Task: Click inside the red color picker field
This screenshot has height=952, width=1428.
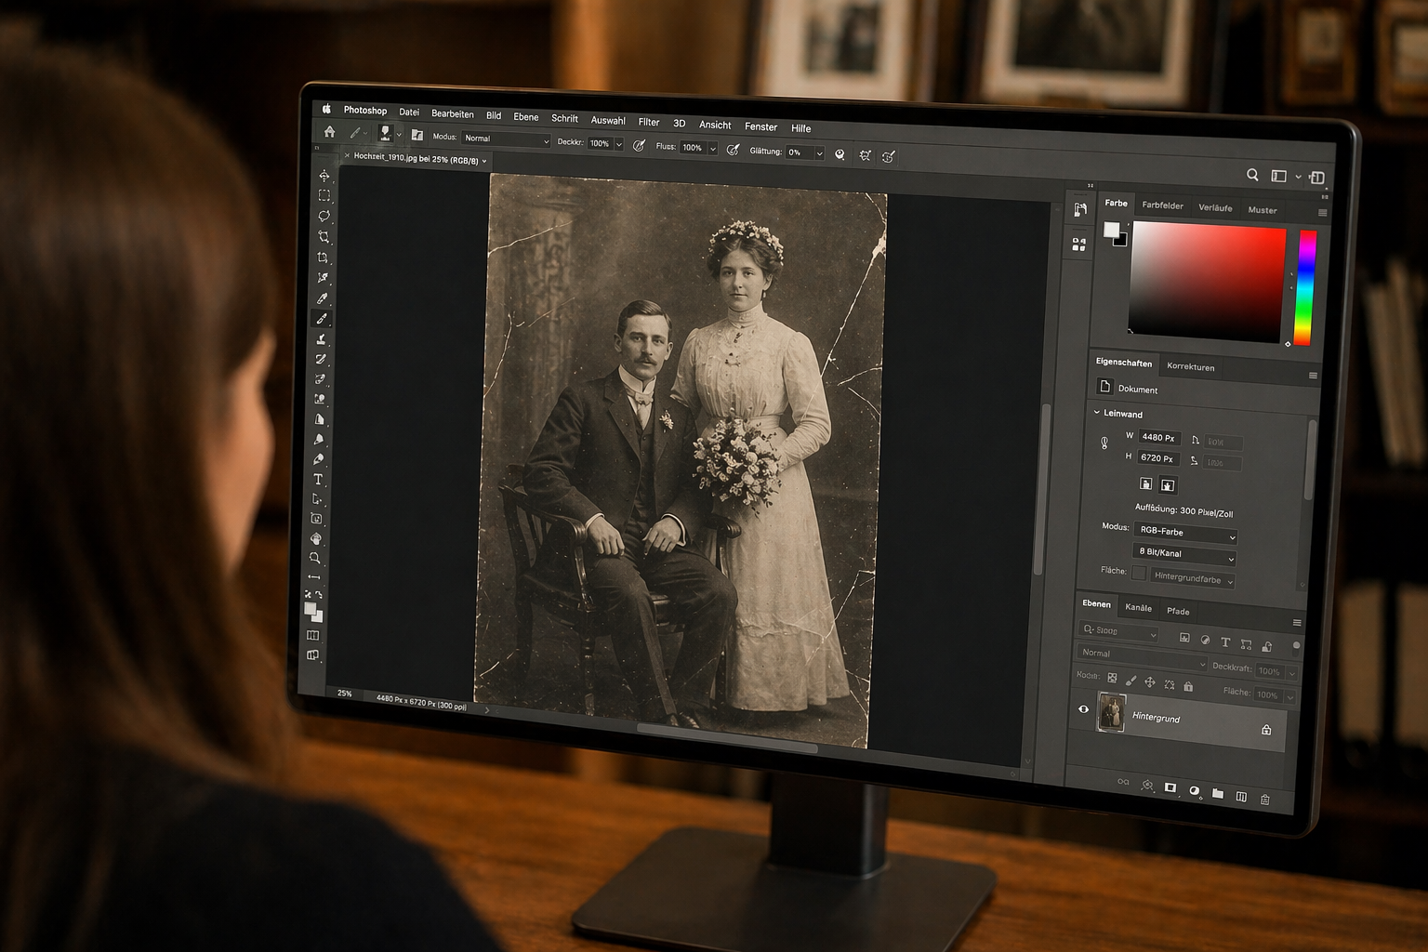Action: pos(1207,281)
